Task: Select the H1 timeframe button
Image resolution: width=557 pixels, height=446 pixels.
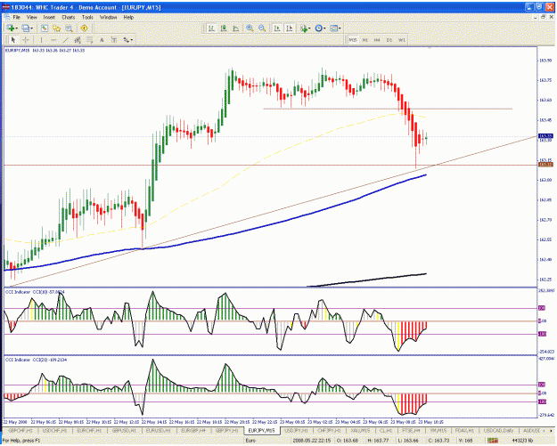Action: point(365,40)
